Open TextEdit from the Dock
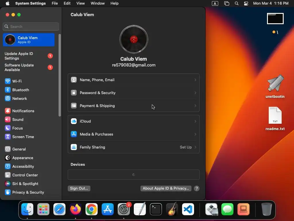Screen dimensions: 294x221 tap(140, 209)
